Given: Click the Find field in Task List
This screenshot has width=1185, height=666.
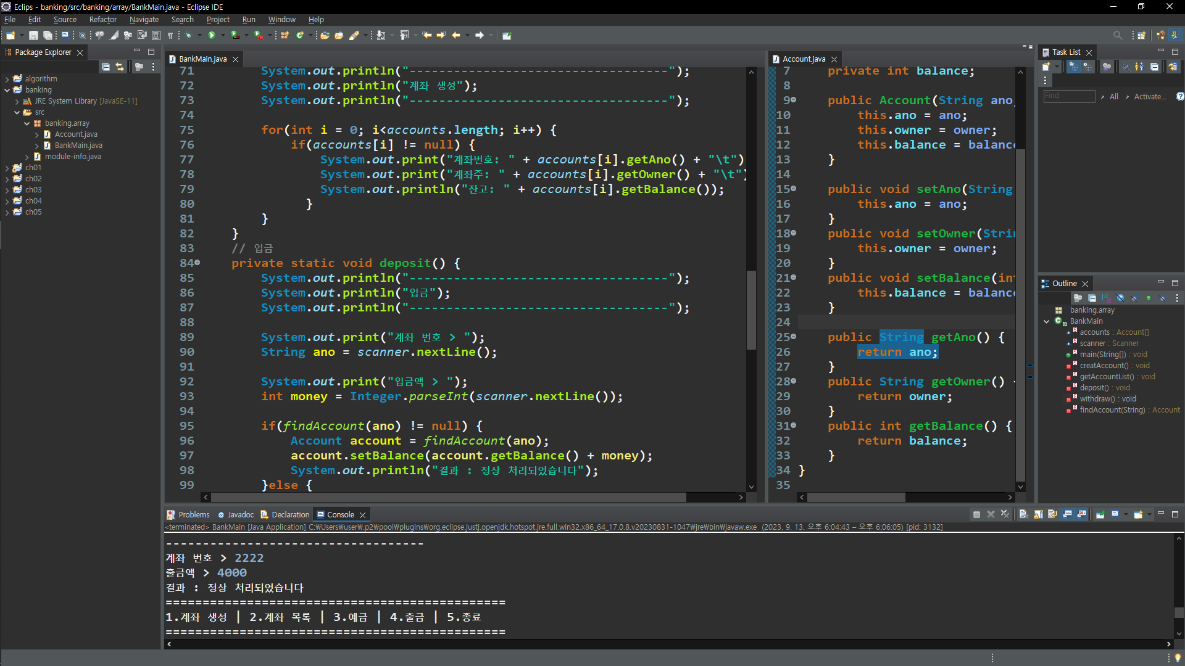Looking at the screenshot, I should tap(1068, 96).
